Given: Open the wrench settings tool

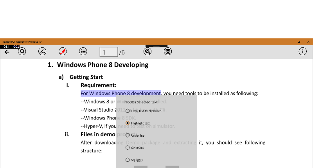Looking at the screenshot, I should coord(148,51).
